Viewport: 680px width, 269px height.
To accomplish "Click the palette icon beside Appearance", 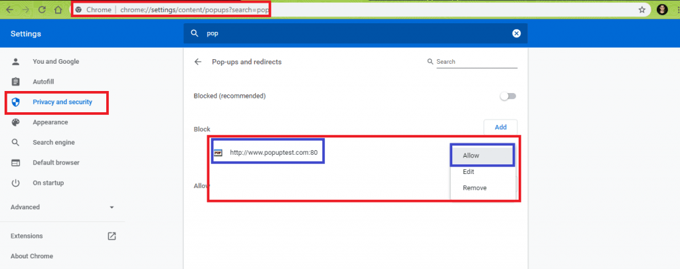I will [16, 122].
